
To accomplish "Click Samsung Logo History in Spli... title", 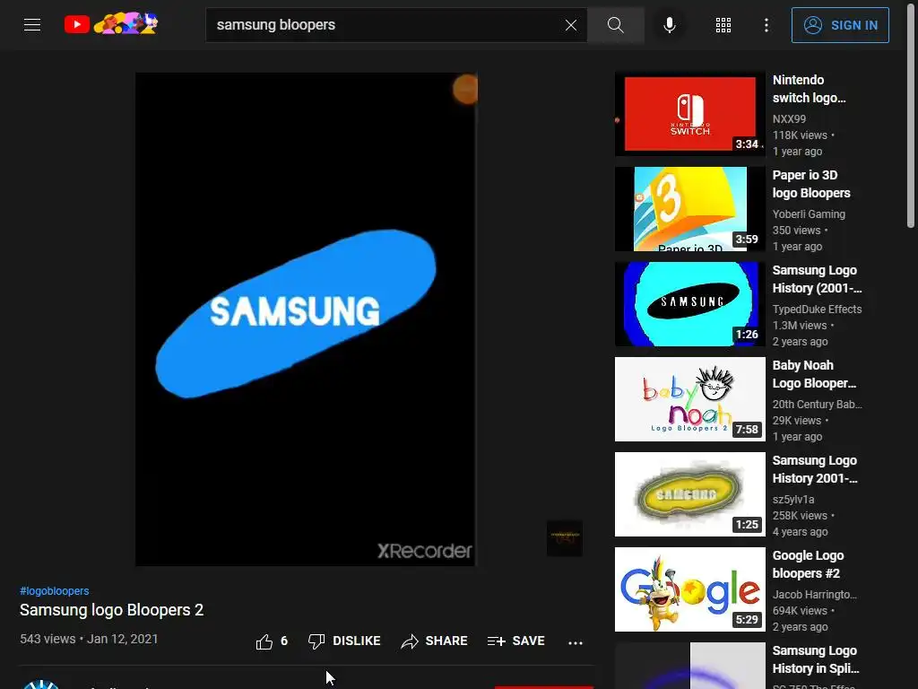I will [x=816, y=659].
